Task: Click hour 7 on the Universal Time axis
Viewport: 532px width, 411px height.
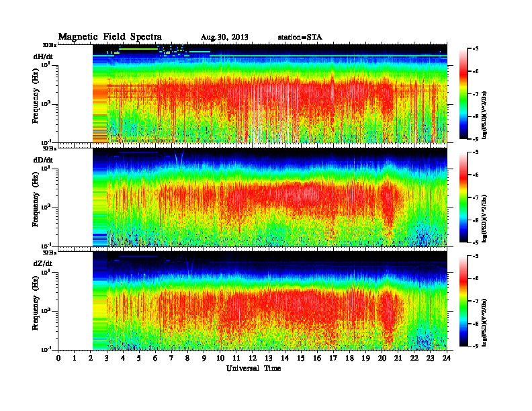Action: [x=172, y=359]
